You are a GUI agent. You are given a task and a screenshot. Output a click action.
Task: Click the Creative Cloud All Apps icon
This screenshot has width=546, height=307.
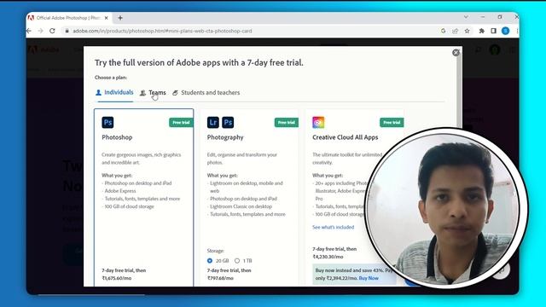point(318,123)
